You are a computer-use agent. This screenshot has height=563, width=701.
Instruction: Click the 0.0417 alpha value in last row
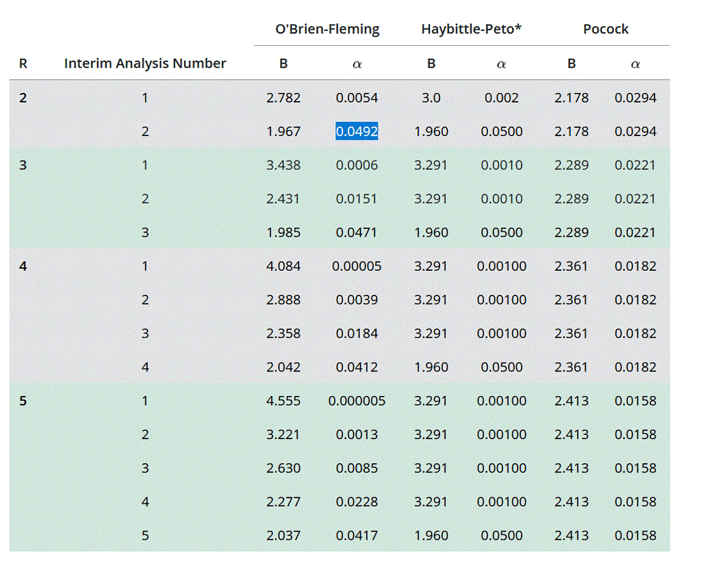(x=357, y=536)
